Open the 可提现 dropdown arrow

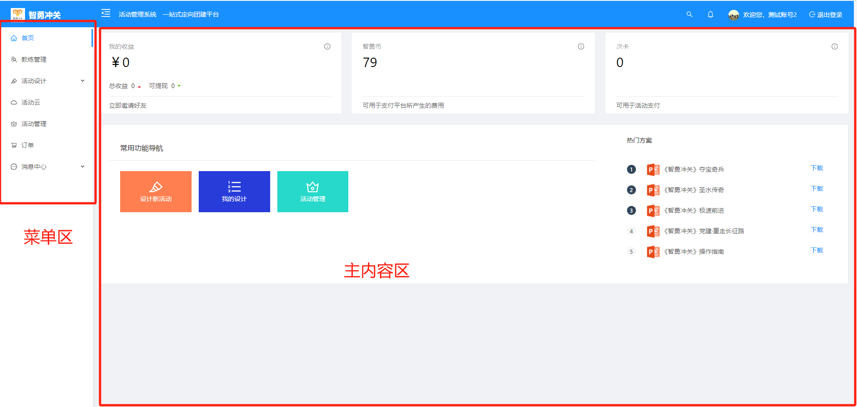[x=180, y=85]
